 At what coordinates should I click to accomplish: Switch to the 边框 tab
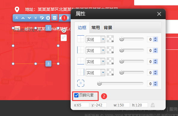point(82,28)
